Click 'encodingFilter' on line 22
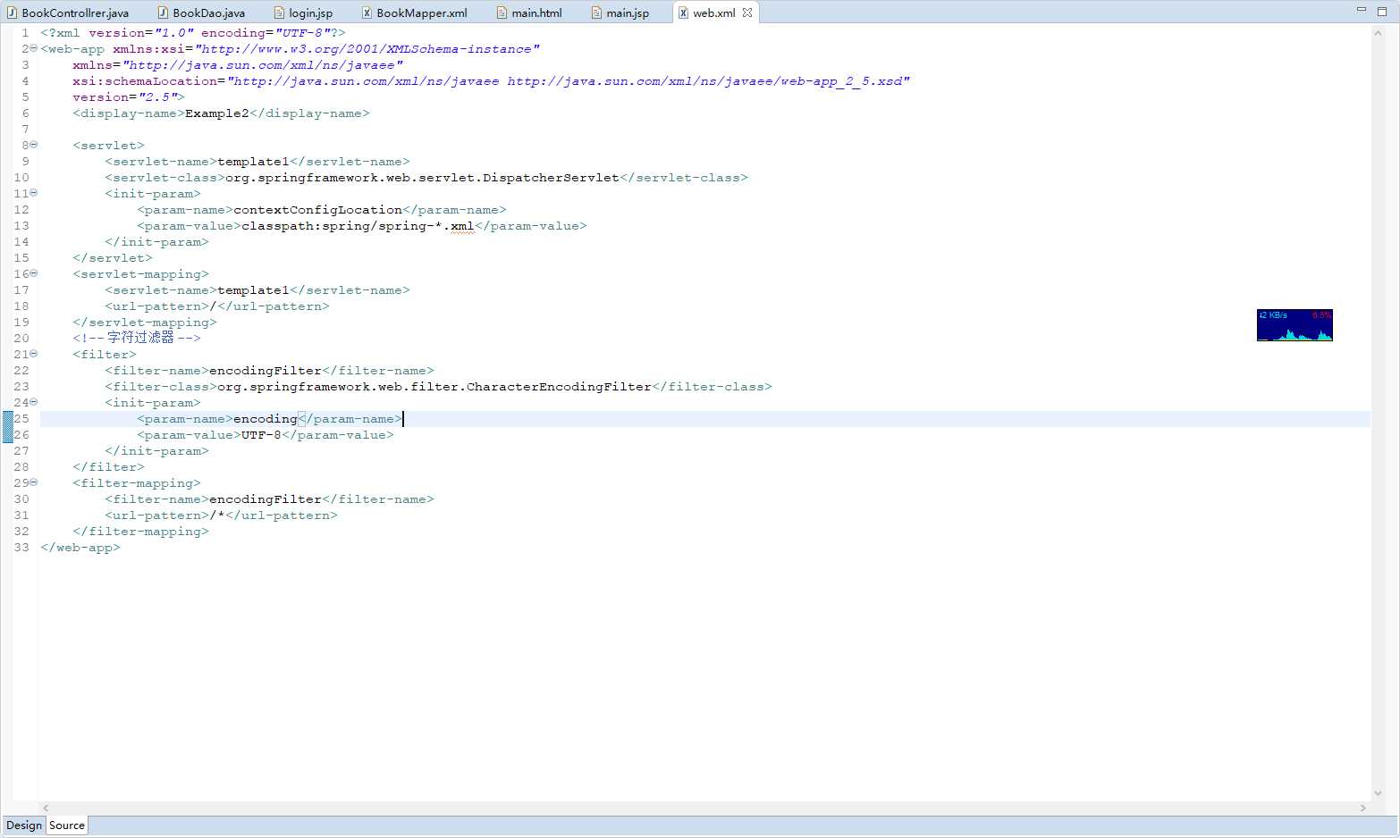This screenshot has width=1400, height=838. [x=266, y=371]
